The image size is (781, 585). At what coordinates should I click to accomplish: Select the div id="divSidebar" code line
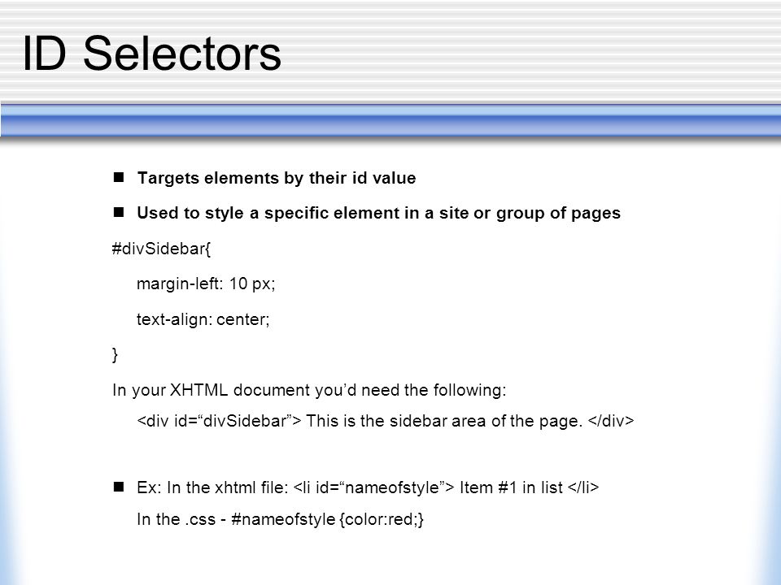click(x=385, y=422)
